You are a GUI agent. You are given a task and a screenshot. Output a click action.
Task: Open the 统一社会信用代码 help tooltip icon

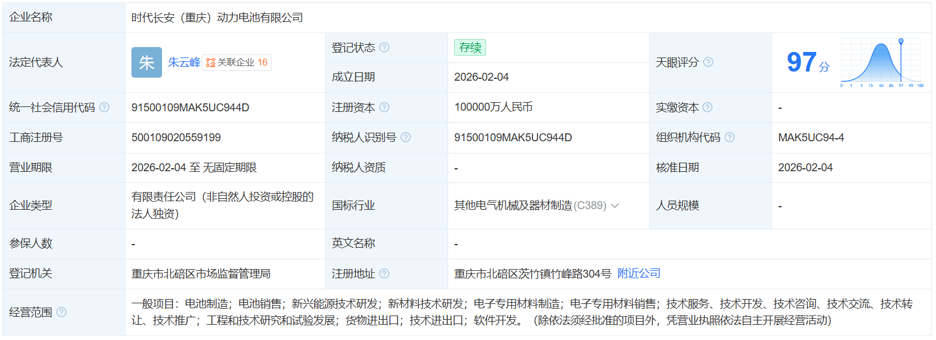(x=105, y=108)
